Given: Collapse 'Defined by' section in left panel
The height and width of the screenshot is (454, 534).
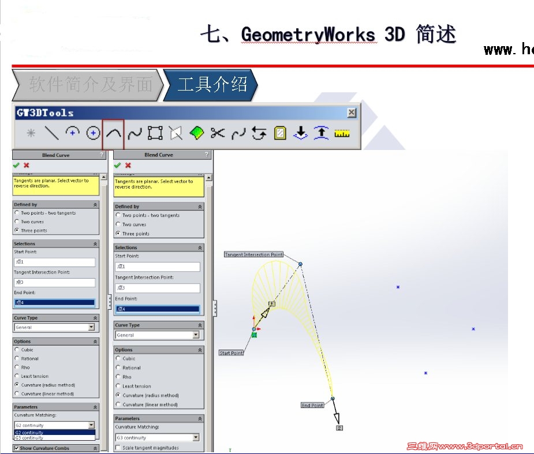Looking at the screenshot, I should point(95,205).
